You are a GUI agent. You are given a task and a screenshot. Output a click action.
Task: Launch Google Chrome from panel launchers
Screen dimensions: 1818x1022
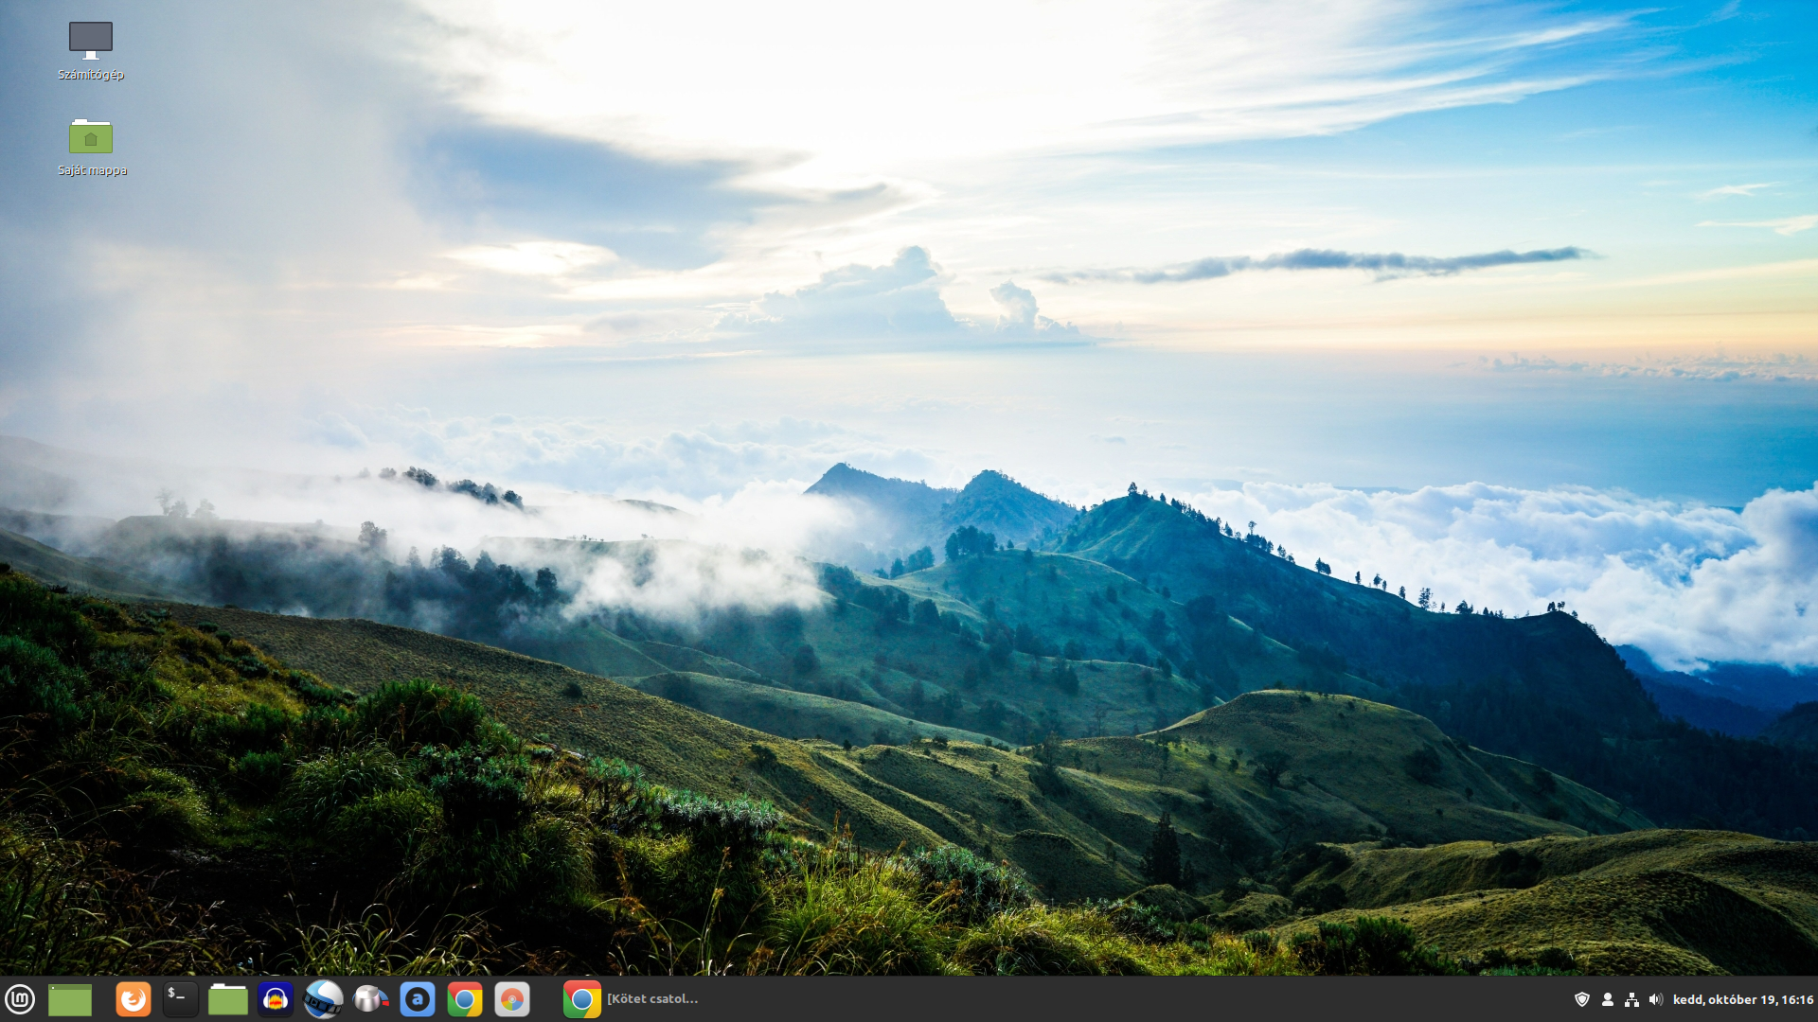click(x=465, y=999)
